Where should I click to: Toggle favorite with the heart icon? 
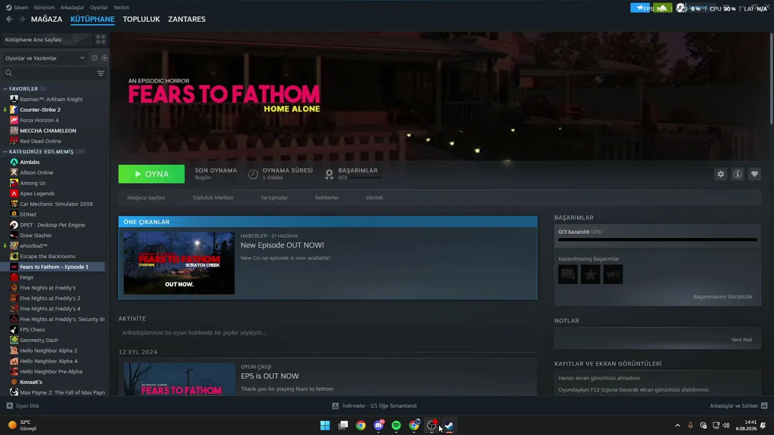[755, 174]
